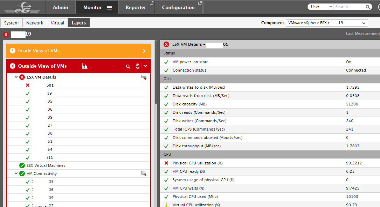Click info icon on Virtual CPU utilization row
380x207 pixels.
click(166, 205)
